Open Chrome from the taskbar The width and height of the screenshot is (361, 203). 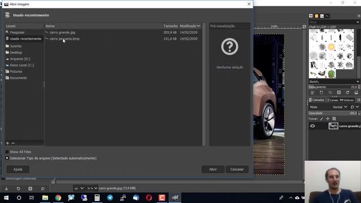coord(58,198)
